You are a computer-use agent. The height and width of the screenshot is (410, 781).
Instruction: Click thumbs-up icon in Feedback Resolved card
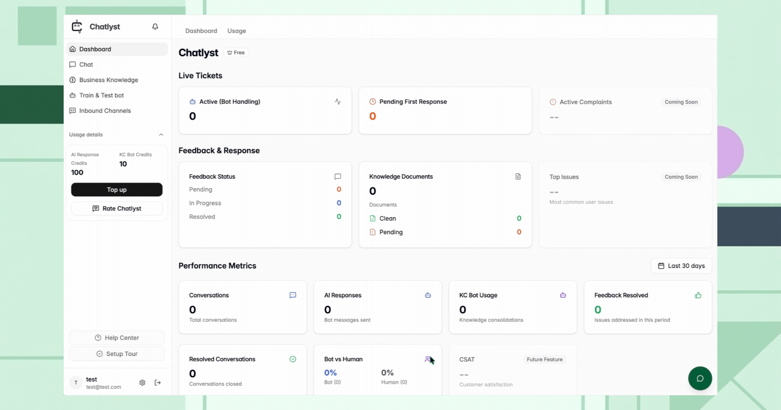click(x=698, y=295)
